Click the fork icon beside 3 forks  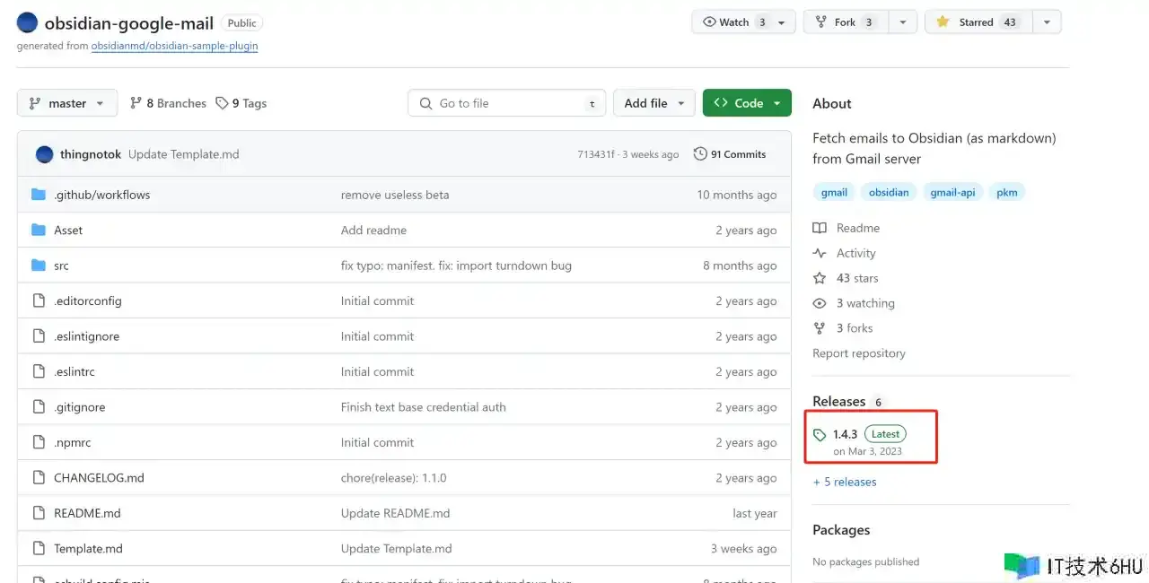point(820,328)
